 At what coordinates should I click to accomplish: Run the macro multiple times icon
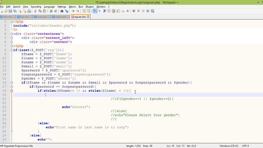[148, 11]
